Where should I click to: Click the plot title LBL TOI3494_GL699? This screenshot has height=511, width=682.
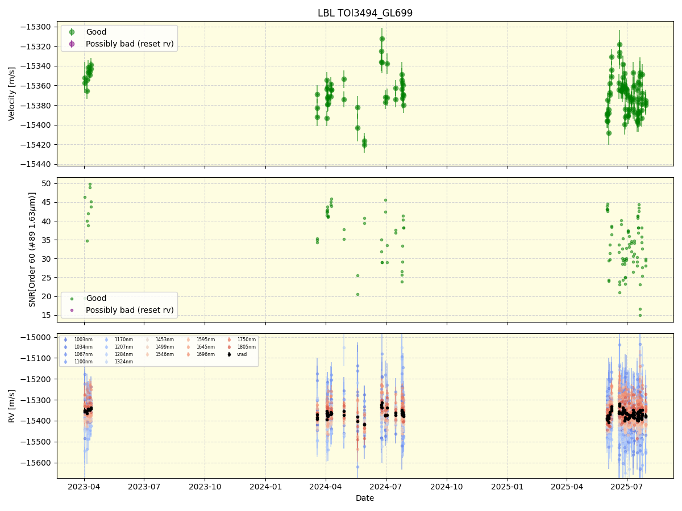pyautogui.click(x=365, y=13)
